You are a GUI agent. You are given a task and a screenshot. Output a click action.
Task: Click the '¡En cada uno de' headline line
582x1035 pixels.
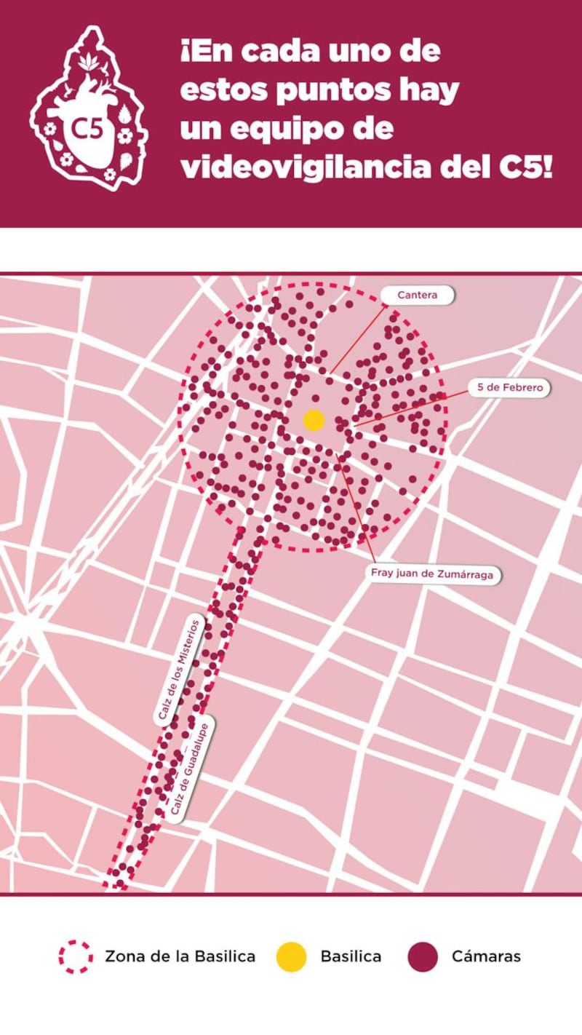point(310,52)
